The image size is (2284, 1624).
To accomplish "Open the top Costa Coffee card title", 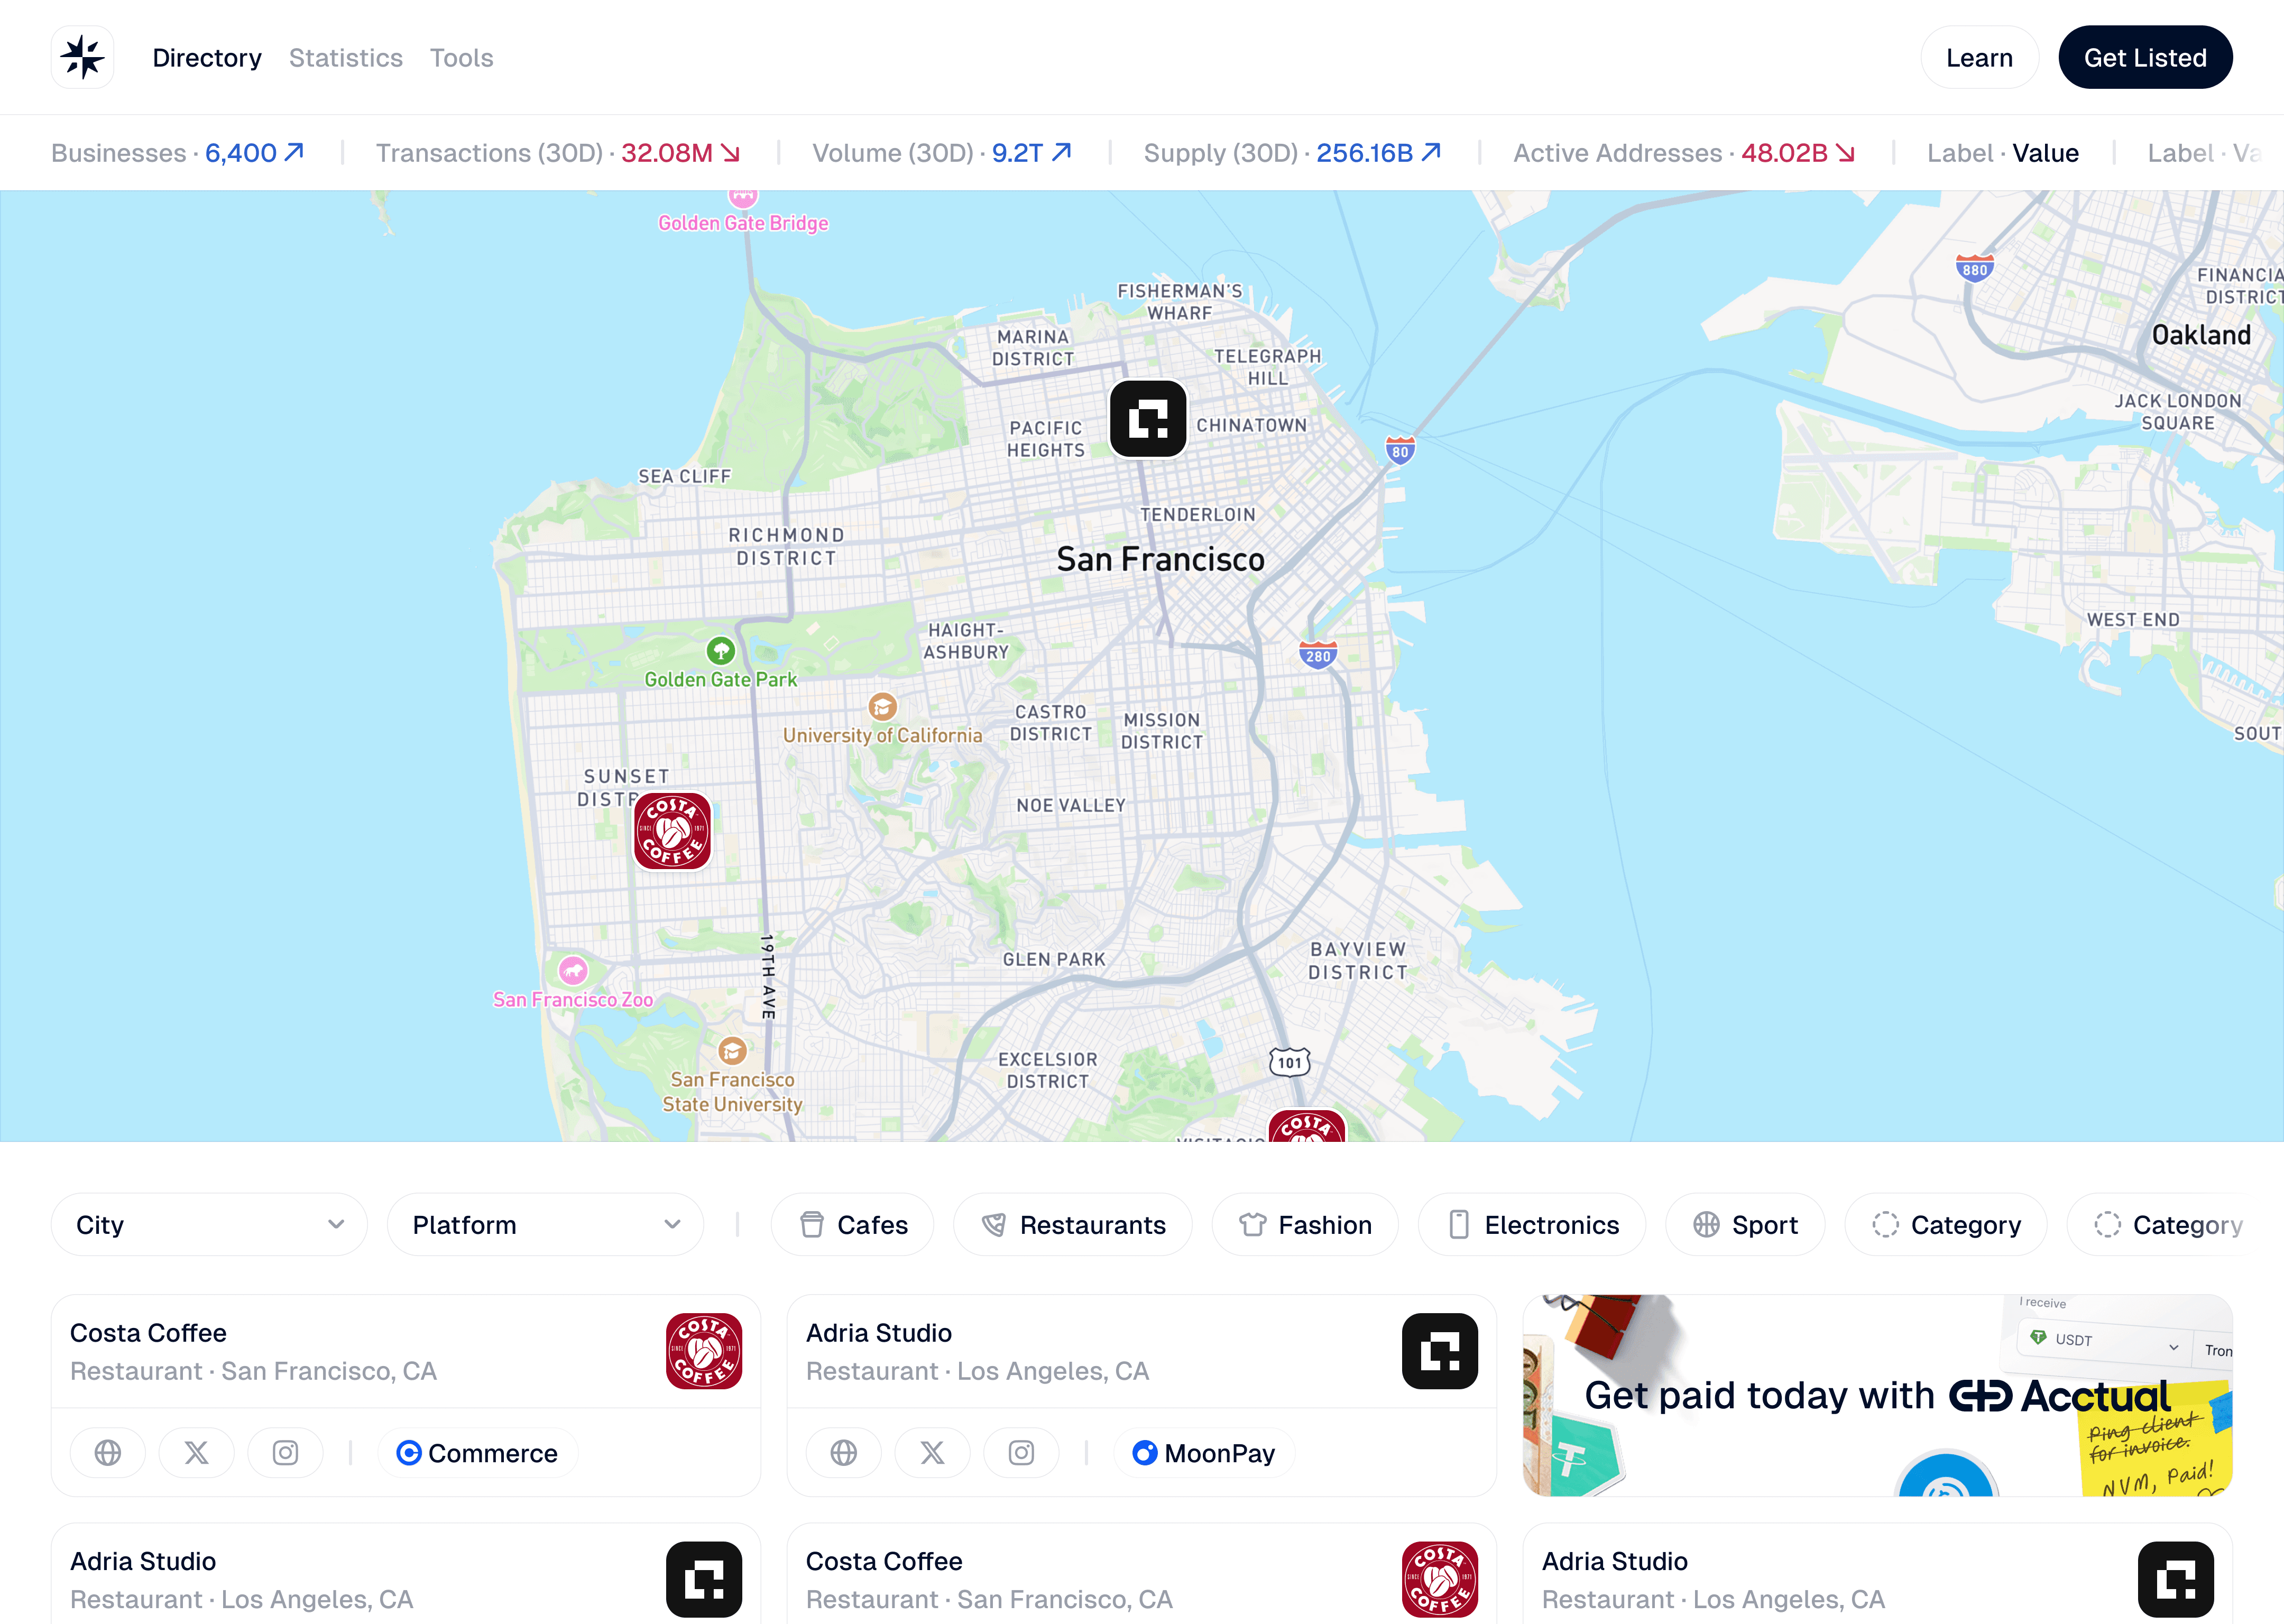I will pos(148,1333).
